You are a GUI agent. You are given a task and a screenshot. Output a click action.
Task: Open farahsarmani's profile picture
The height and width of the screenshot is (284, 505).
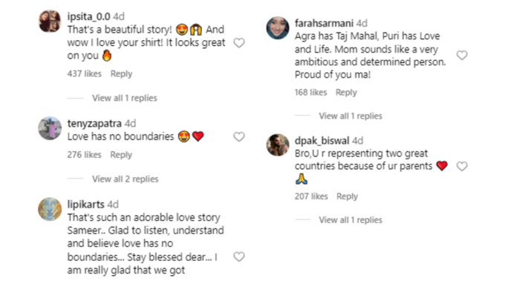click(278, 28)
